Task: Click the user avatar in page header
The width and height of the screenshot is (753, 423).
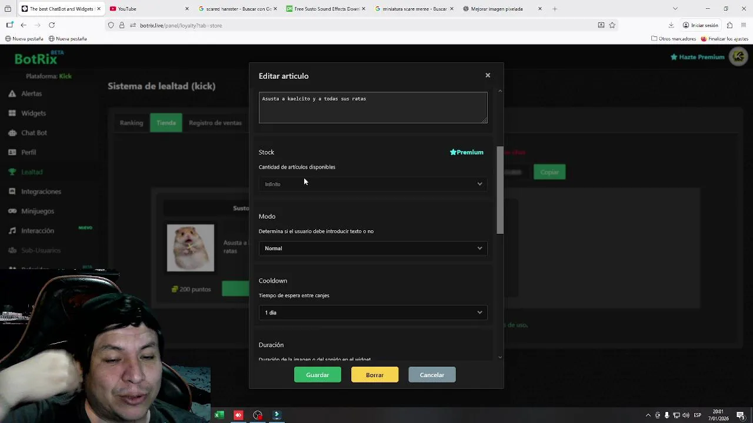Action: [738, 56]
